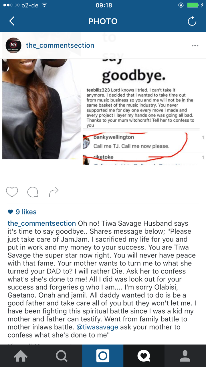
Task: Open the Search tab
Action: (x=62, y=356)
